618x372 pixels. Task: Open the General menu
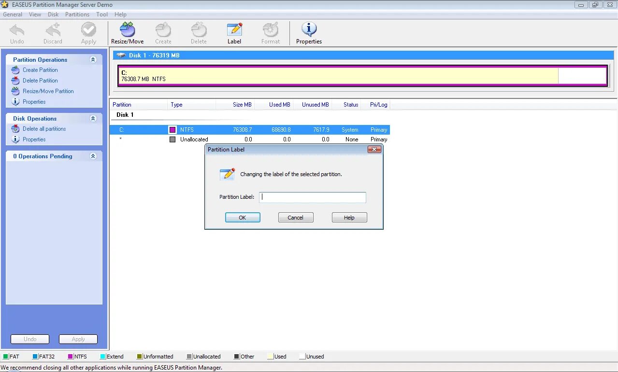tap(13, 14)
